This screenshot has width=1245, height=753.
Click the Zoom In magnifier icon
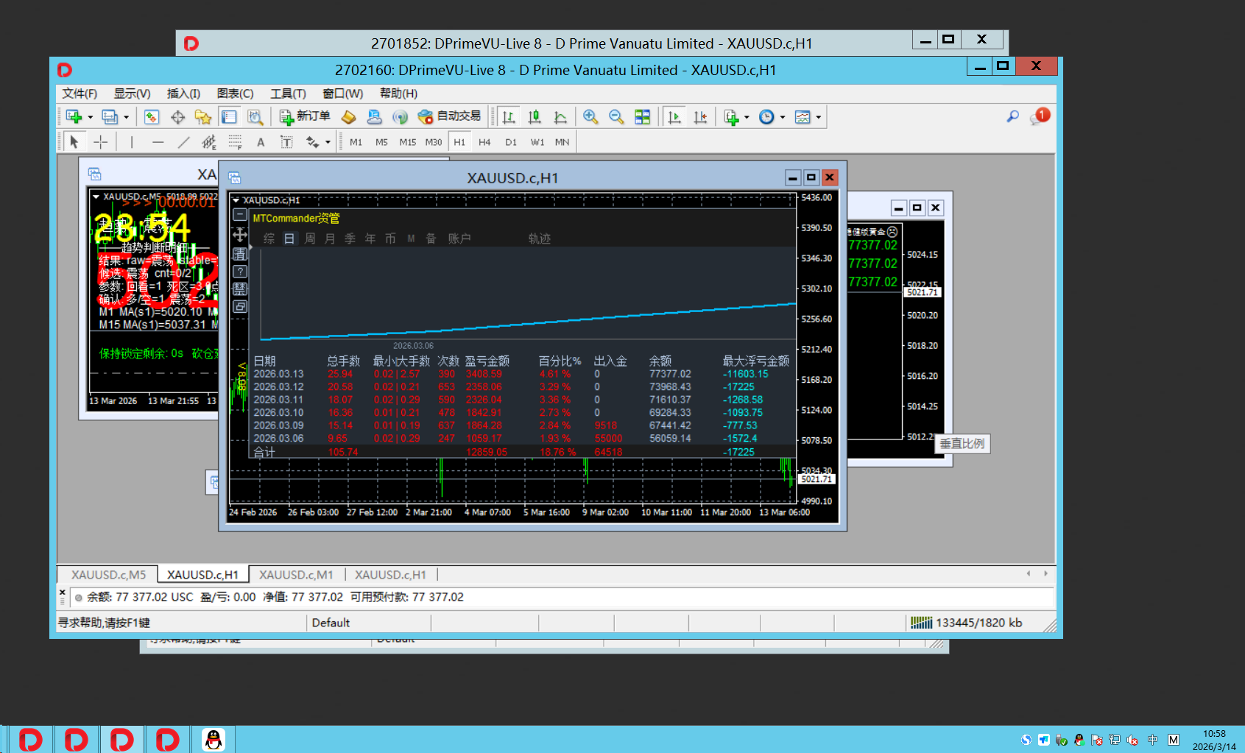tap(590, 117)
